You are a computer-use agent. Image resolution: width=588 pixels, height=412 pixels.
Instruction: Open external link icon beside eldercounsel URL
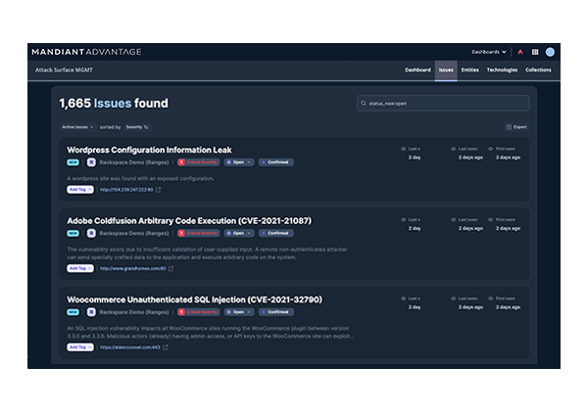[x=166, y=347]
